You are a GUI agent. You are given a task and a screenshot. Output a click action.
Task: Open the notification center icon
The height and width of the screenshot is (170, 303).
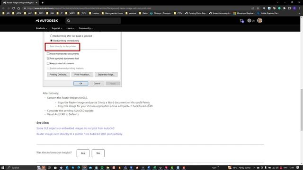pyautogui.click(x=298, y=168)
